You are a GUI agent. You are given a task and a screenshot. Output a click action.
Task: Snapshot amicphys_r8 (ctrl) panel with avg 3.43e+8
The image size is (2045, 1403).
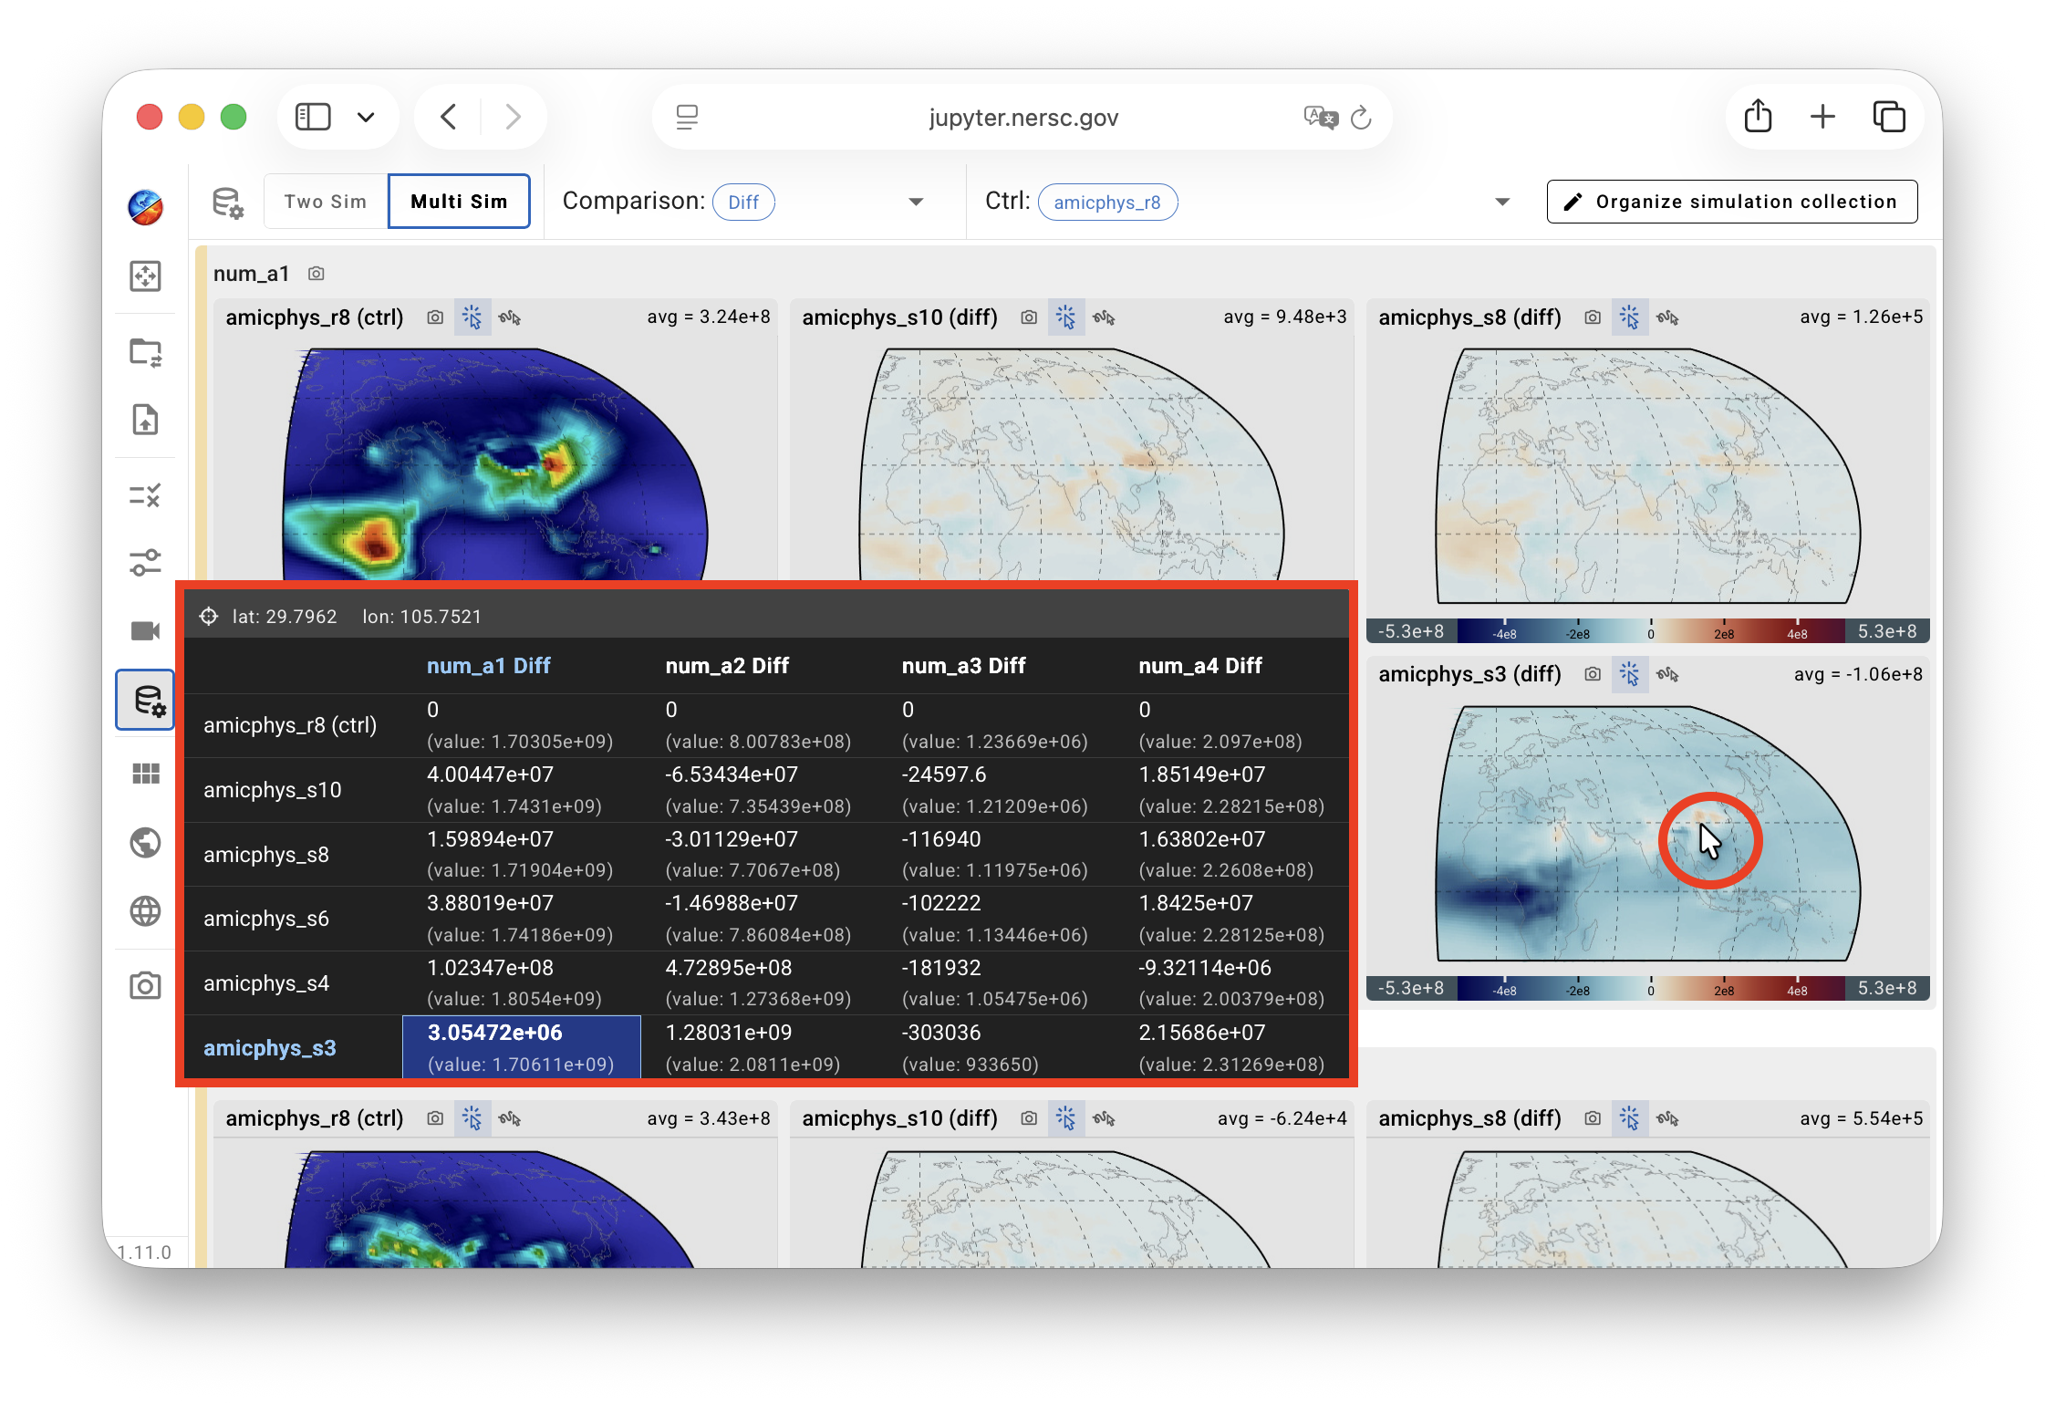click(435, 1118)
